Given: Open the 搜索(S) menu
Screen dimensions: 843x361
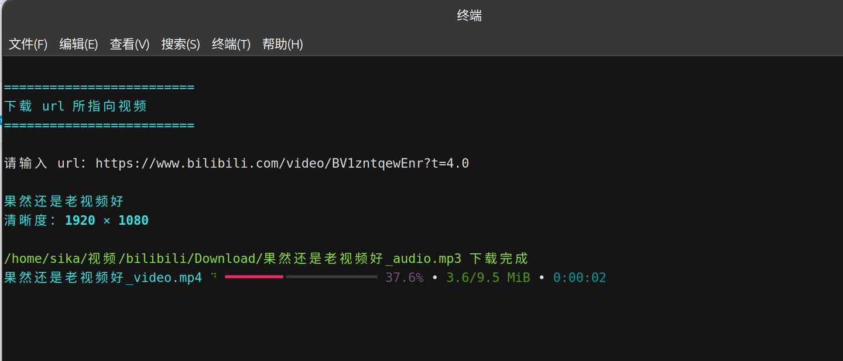Looking at the screenshot, I should [x=180, y=44].
